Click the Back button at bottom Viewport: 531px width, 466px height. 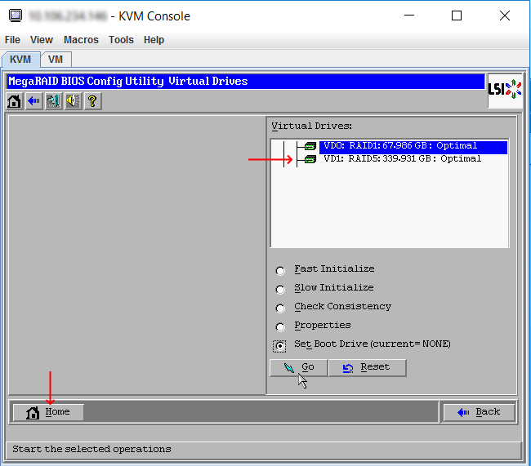pos(479,412)
